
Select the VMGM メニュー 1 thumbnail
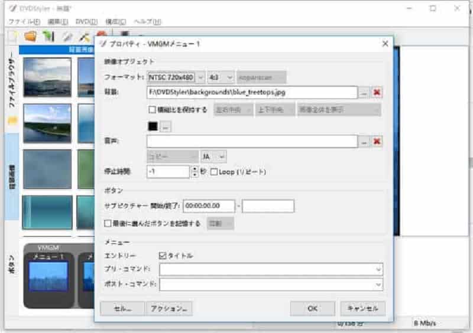tap(48, 276)
